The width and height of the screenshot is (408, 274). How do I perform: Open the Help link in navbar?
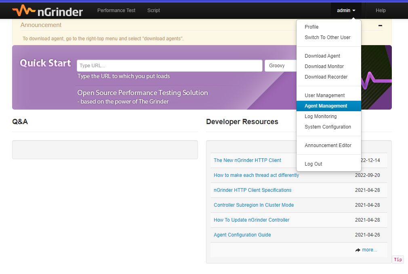[381, 10]
